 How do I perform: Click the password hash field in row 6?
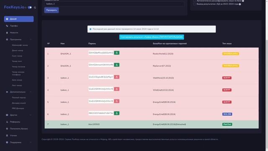pos(101,113)
